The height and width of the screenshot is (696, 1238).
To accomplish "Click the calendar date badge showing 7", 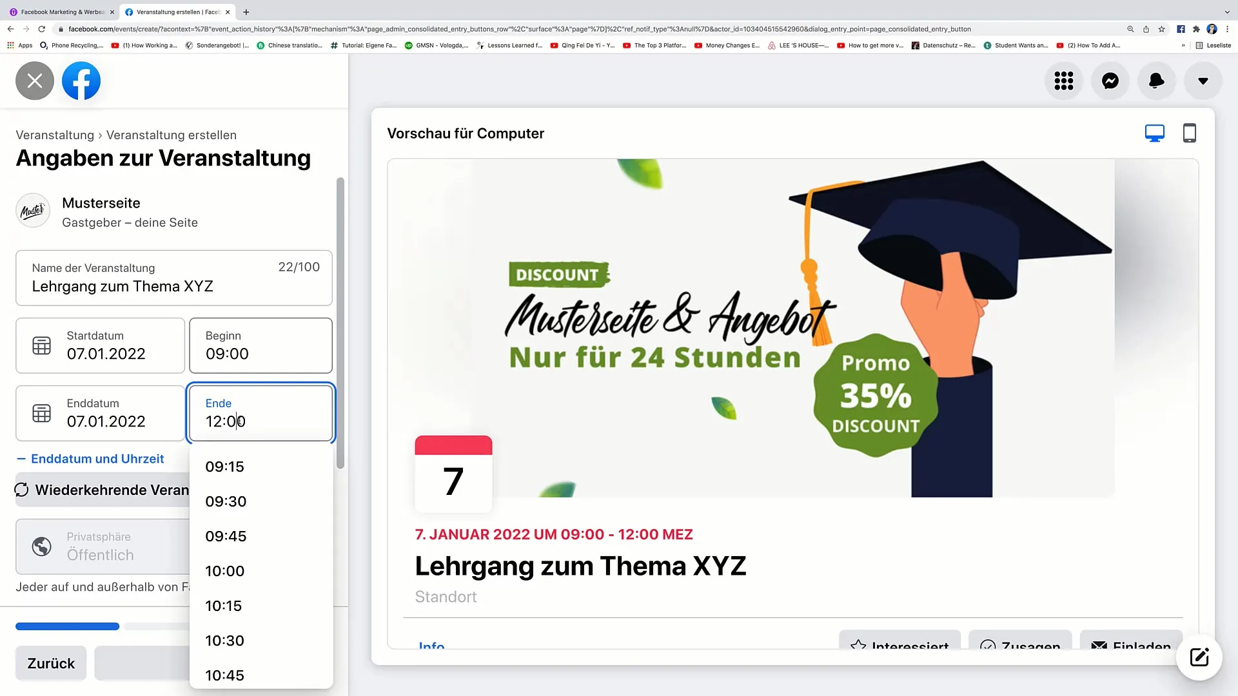I will pyautogui.click(x=453, y=474).
